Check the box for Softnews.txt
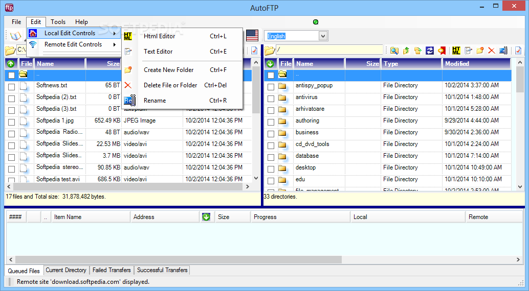The height and width of the screenshot is (291, 529). [11, 87]
